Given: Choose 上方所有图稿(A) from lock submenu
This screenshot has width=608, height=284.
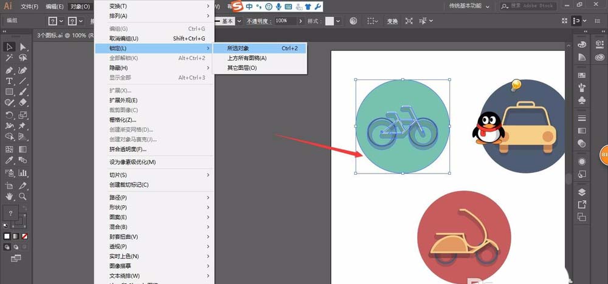Looking at the screenshot, I should 260,58.
